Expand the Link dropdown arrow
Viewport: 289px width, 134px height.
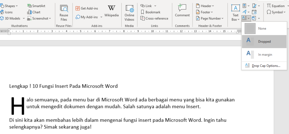pos(155,6)
